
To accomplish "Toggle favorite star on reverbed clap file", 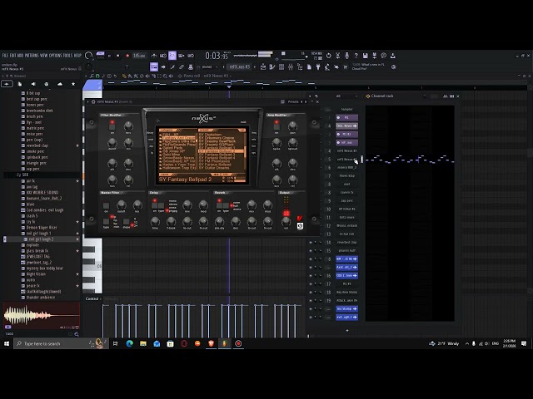I will click(77, 145).
